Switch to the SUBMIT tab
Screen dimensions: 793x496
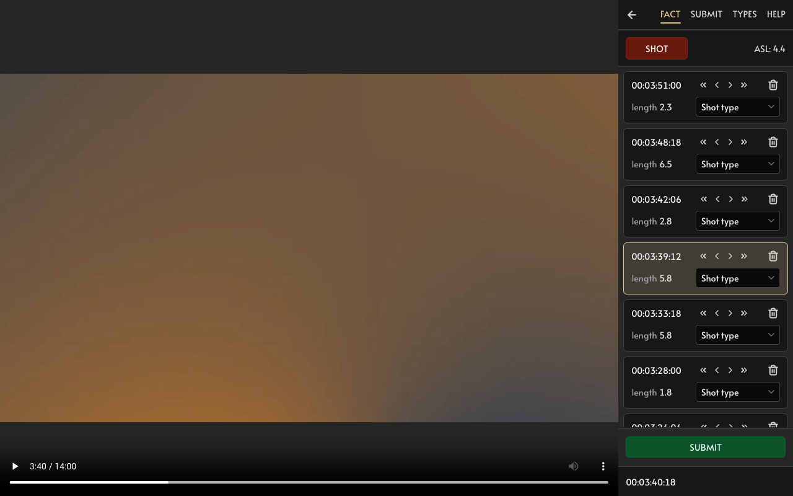tap(706, 14)
